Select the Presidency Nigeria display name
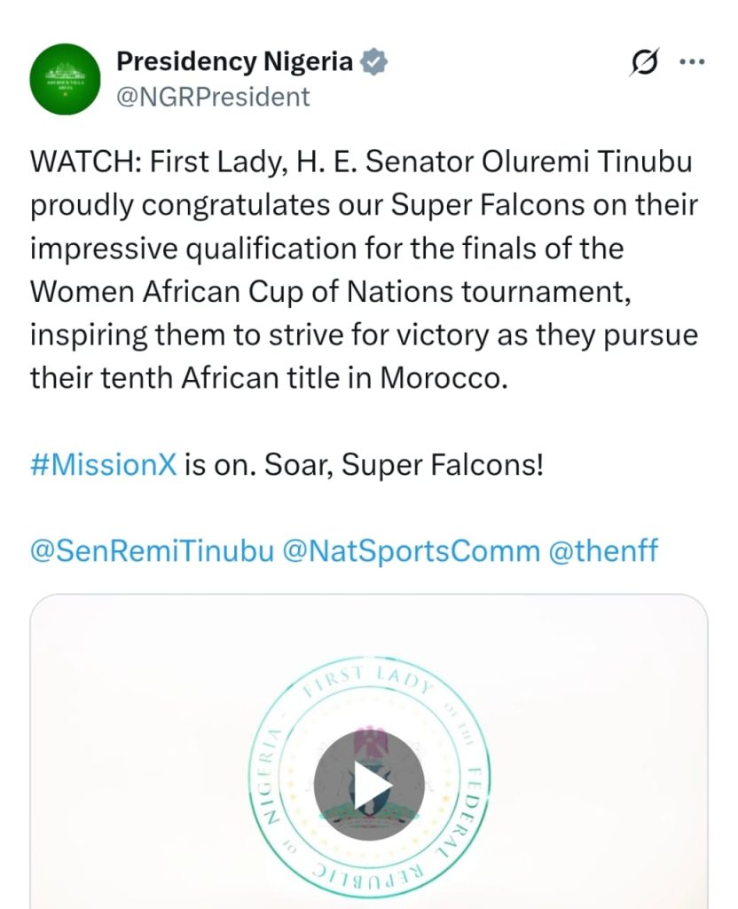Image resolution: width=738 pixels, height=909 pixels. (x=234, y=61)
